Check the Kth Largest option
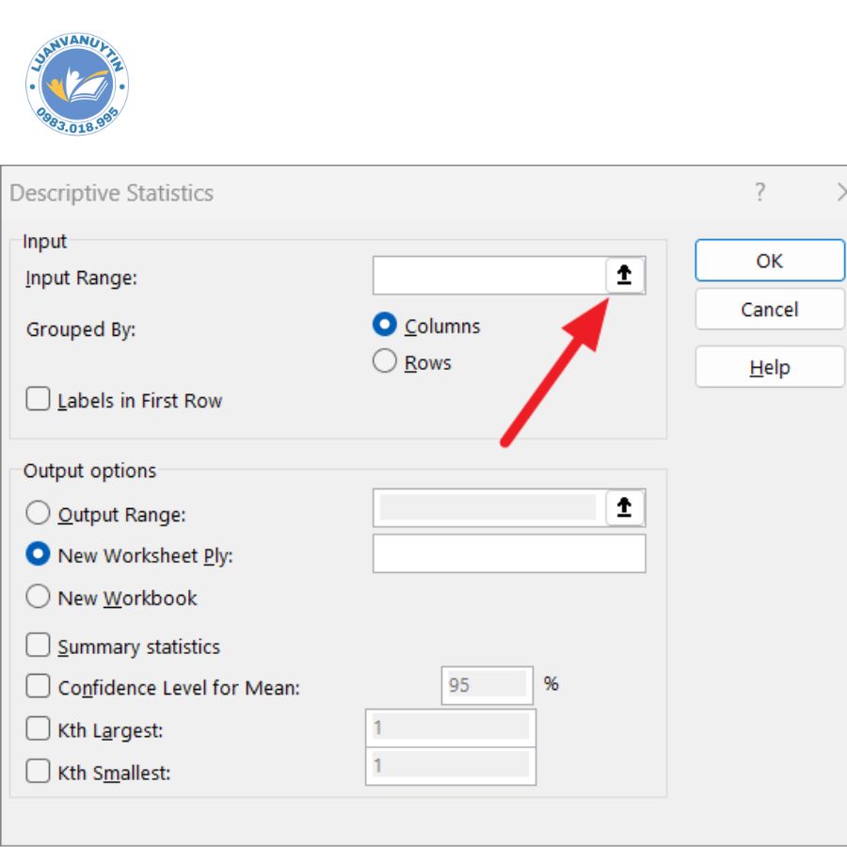 [x=39, y=729]
